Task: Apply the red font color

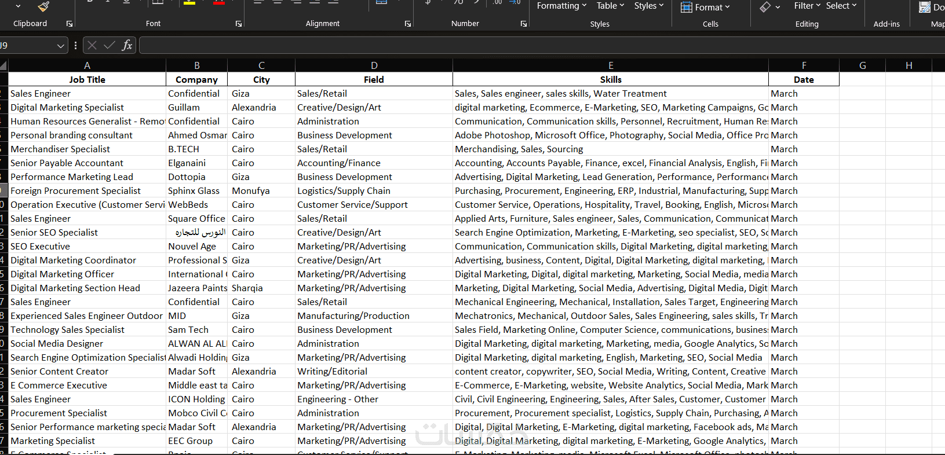Action: coord(219,2)
